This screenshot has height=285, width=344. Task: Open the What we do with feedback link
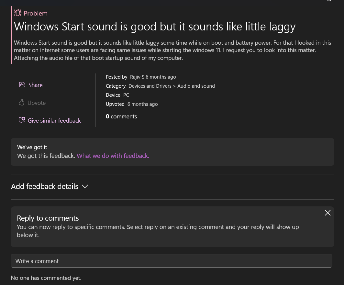coord(113,156)
